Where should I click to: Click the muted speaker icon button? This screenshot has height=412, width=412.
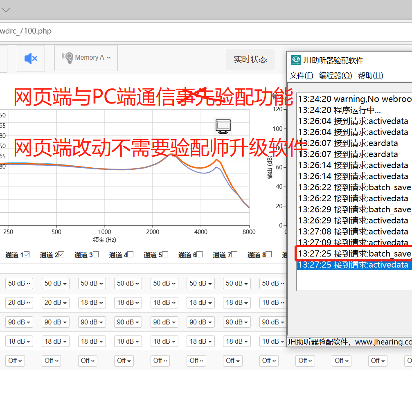(31, 59)
